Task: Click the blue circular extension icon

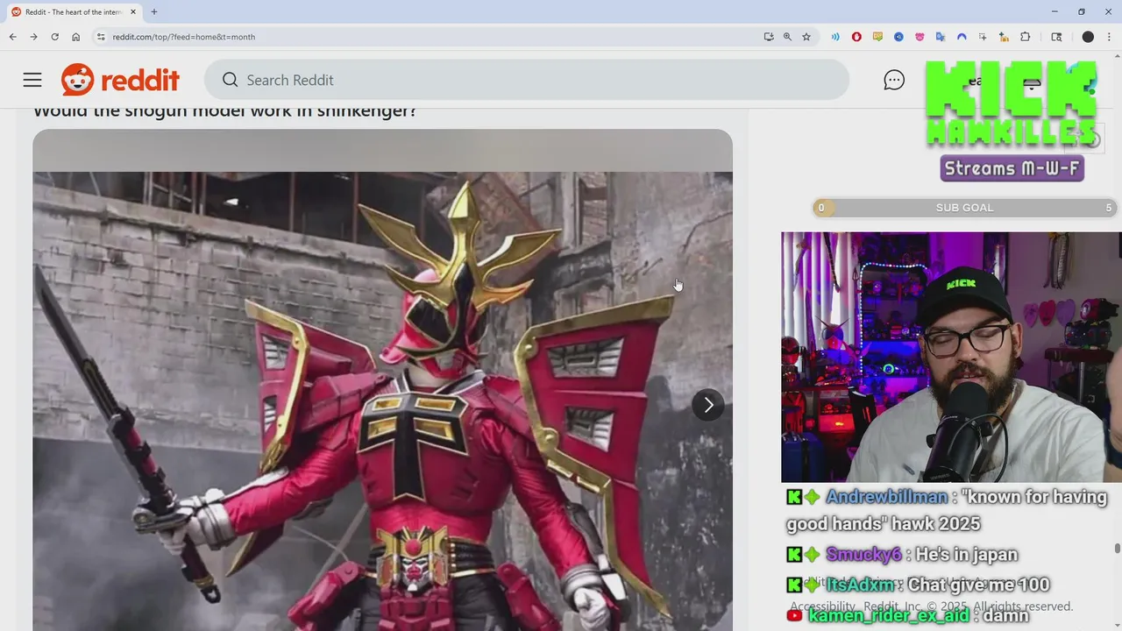Action: coord(898,37)
